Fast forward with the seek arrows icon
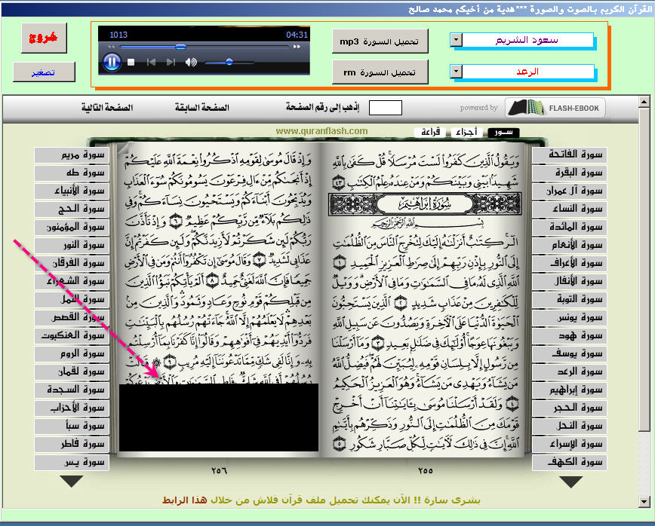Image resolution: width=655 pixels, height=526 pixels. pos(297,47)
